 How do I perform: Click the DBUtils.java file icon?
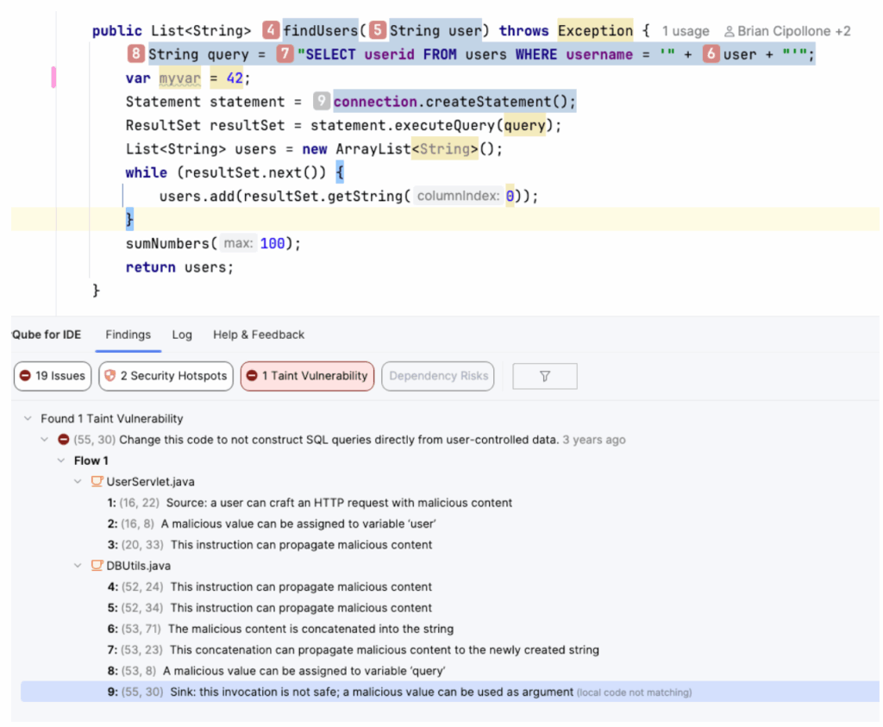pos(97,567)
